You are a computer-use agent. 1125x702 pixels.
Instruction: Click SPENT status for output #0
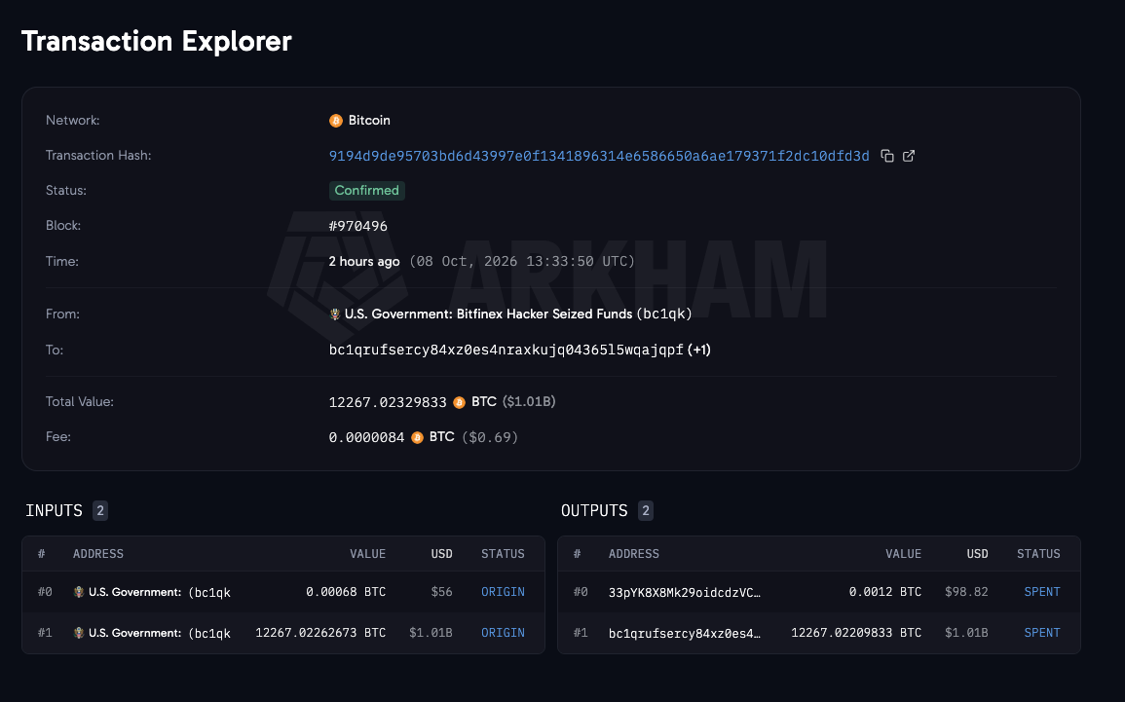coord(1042,592)
